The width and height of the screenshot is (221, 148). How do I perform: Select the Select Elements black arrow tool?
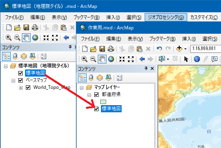[186, 59]
